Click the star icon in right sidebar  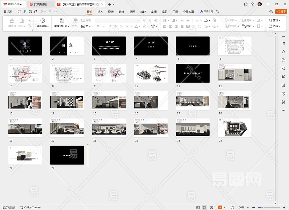click(x=283, y=51)
